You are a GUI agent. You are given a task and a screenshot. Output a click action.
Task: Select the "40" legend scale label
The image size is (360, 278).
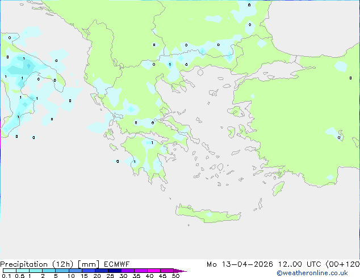tap(149, 276)
